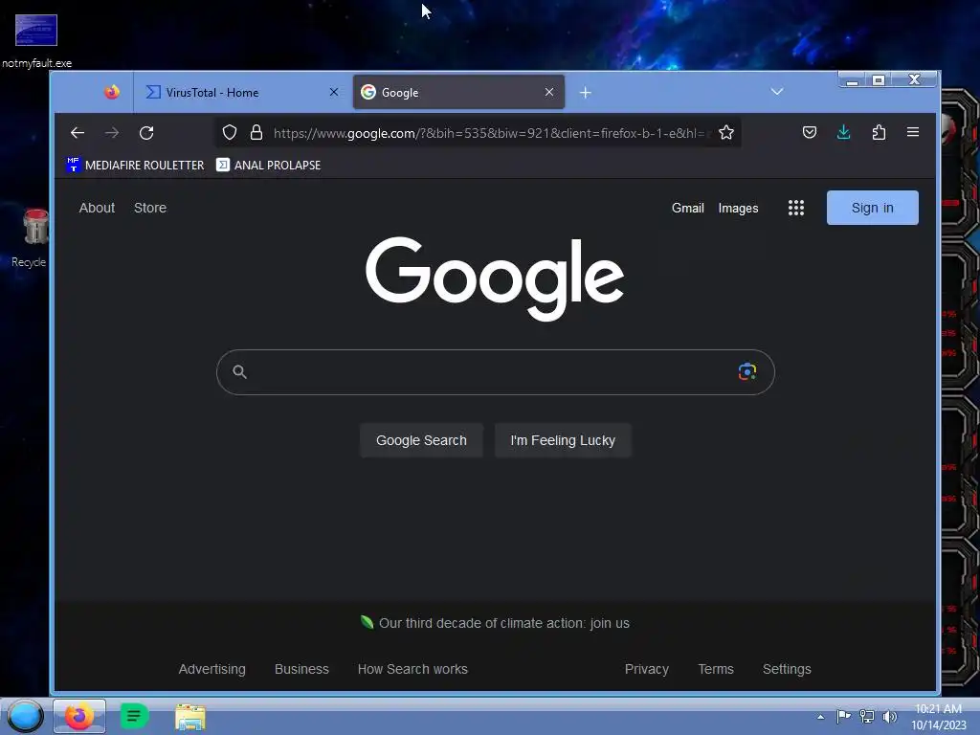Bookmark this page with the star icon
Screen dimensions: 980x735
[725, 132]
